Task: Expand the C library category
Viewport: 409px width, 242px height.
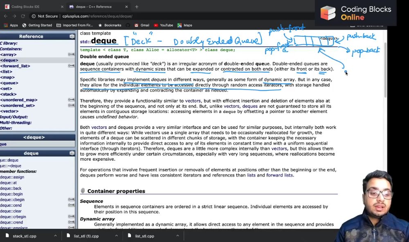Action: pyautogui.click(x=9, y=43)
